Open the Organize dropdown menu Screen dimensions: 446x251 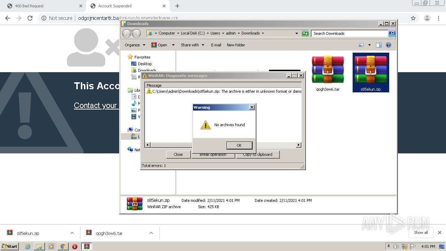(x=135, y=45)
